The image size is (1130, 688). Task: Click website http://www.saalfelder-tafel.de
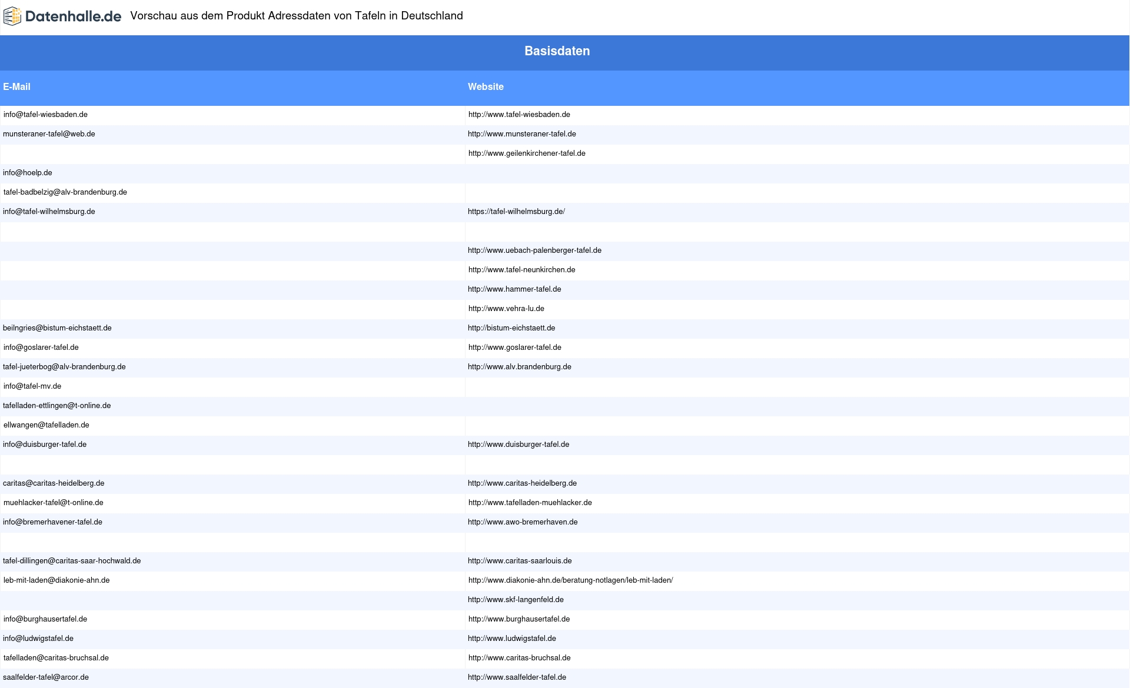point(517,677)
